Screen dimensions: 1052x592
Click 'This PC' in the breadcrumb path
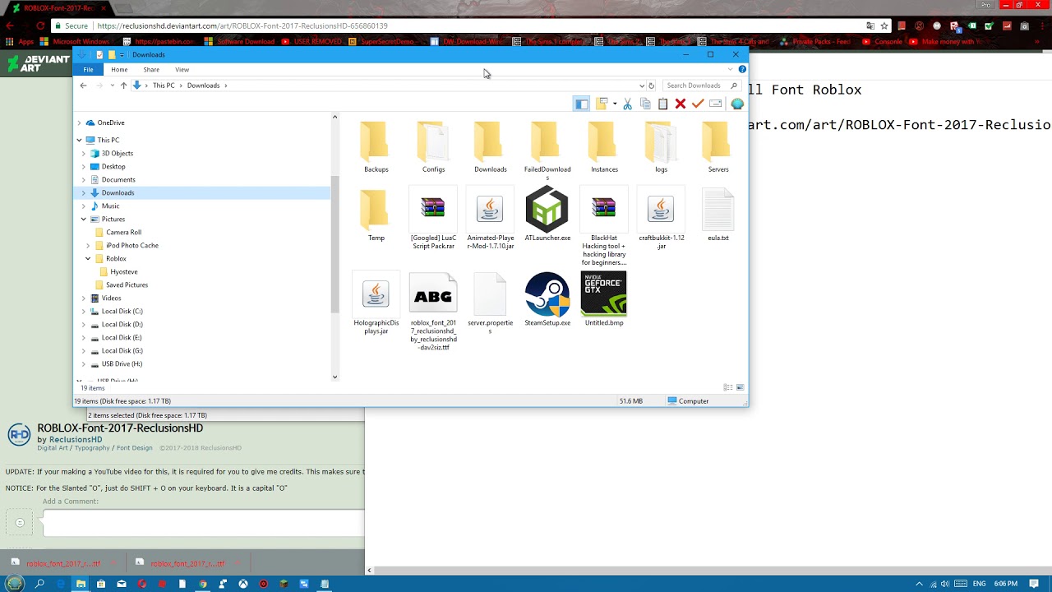[x=164, y=86]
